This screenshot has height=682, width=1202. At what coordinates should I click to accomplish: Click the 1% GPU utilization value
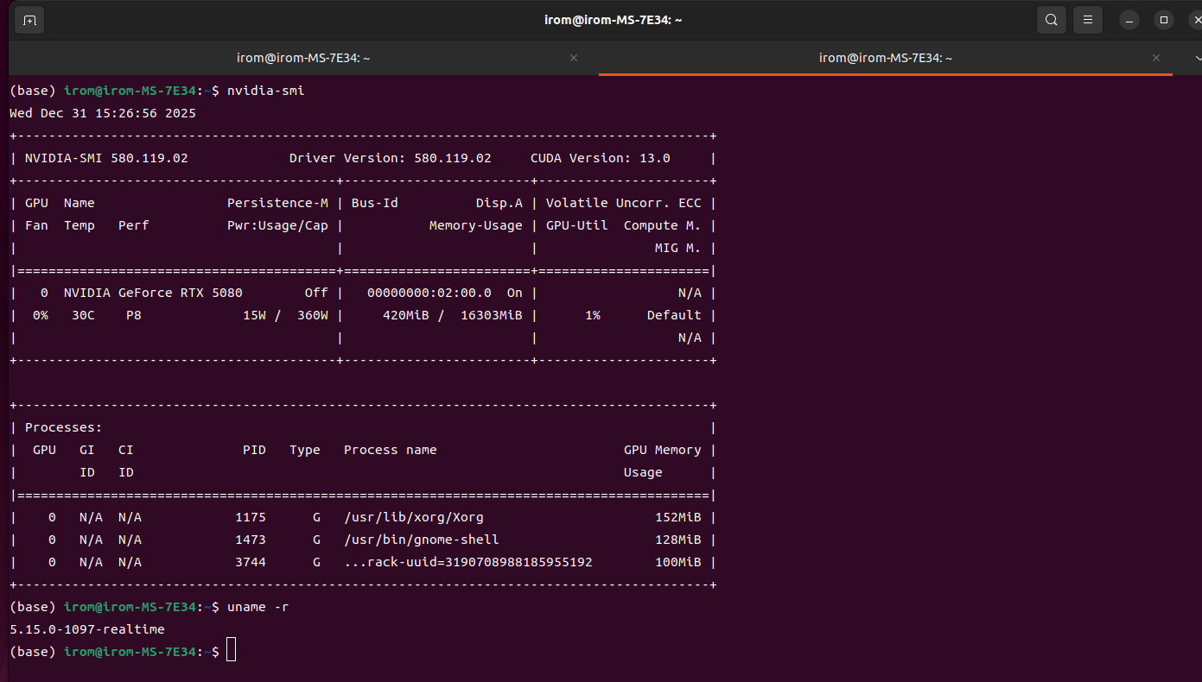point(593,315)
